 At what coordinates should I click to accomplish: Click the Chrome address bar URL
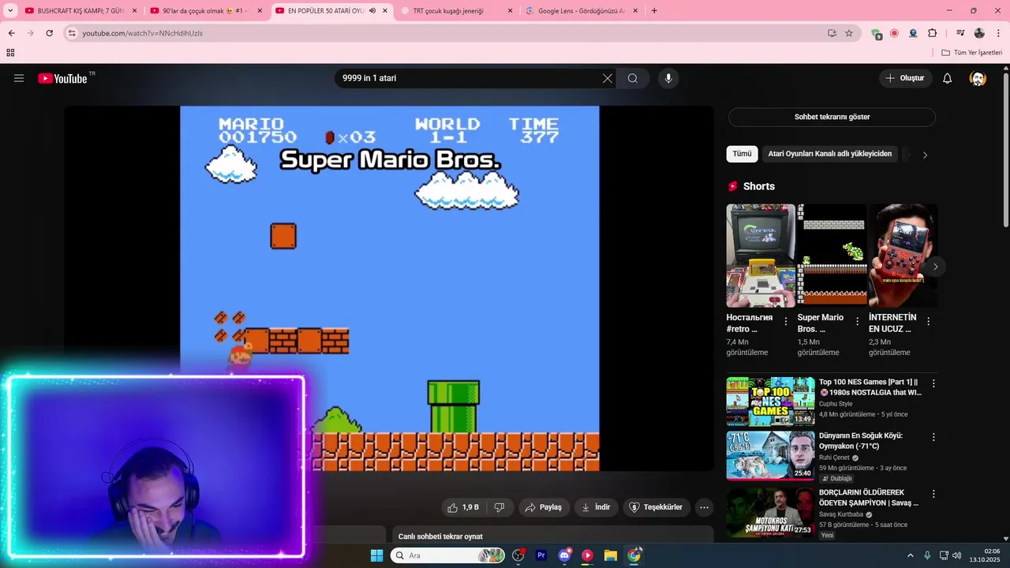click(x=143, y=33)
